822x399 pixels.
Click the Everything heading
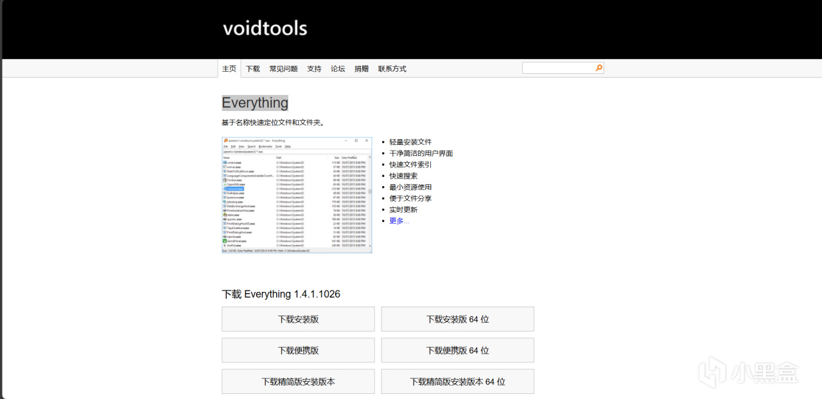255,103
